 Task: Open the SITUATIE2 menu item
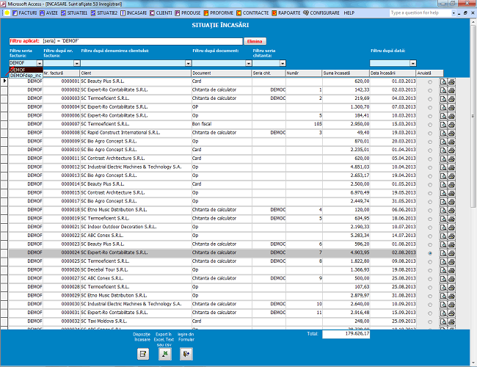pos(104,13)
